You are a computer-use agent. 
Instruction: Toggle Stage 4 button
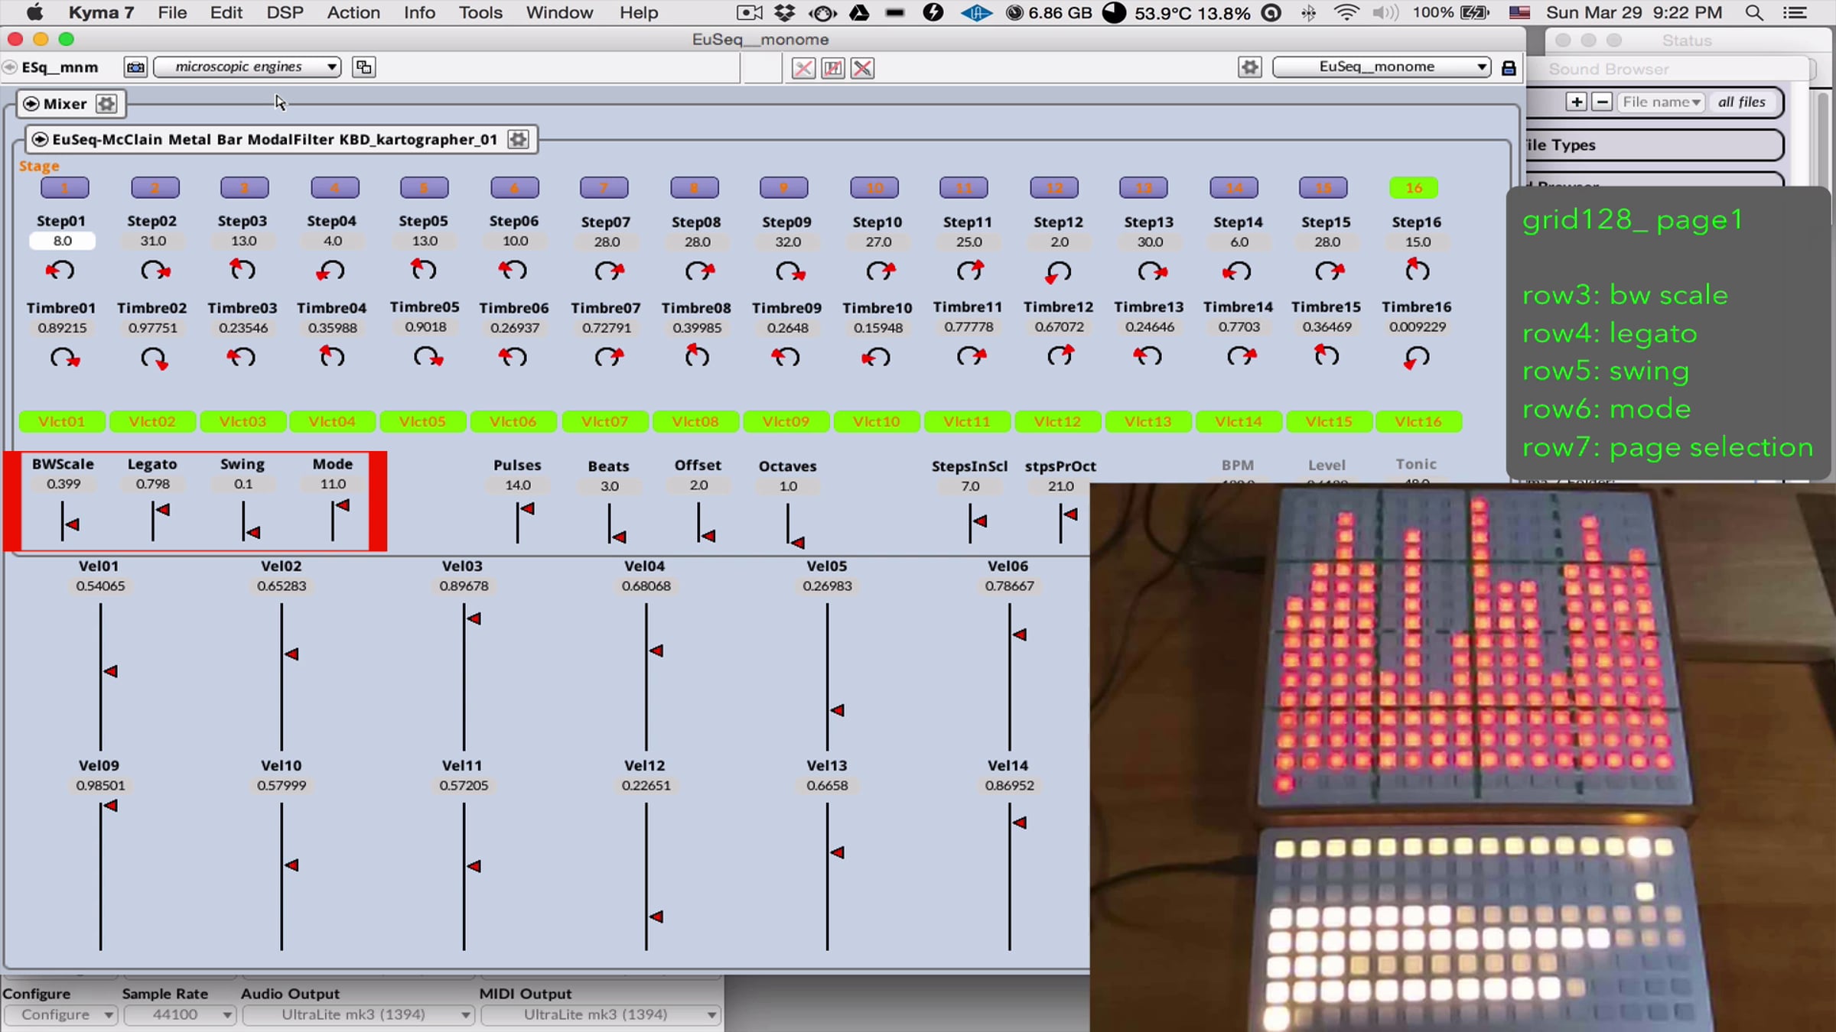pyautogui.click(x=334, y=187)
